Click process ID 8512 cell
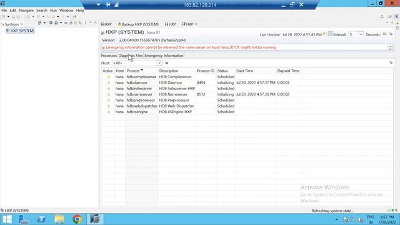 point(201,94)
